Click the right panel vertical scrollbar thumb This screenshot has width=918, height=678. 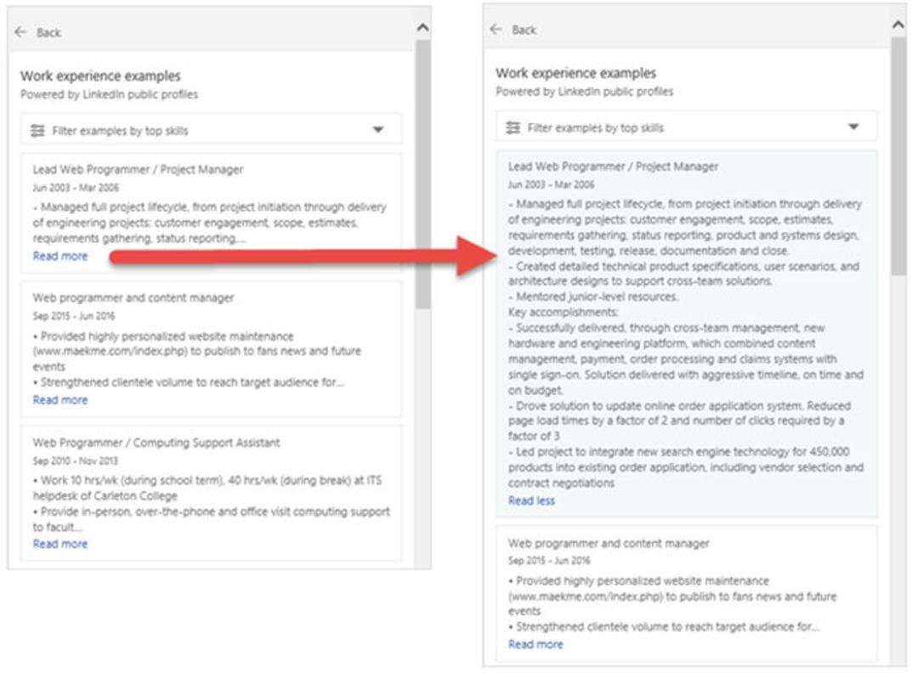coord(898,156)
